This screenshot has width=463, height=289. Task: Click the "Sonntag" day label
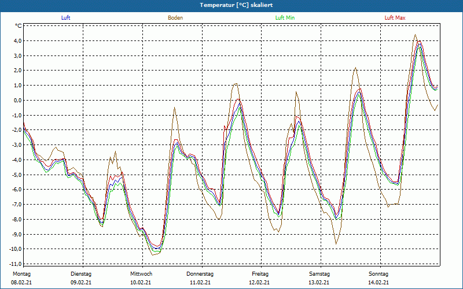click(379, 274)
